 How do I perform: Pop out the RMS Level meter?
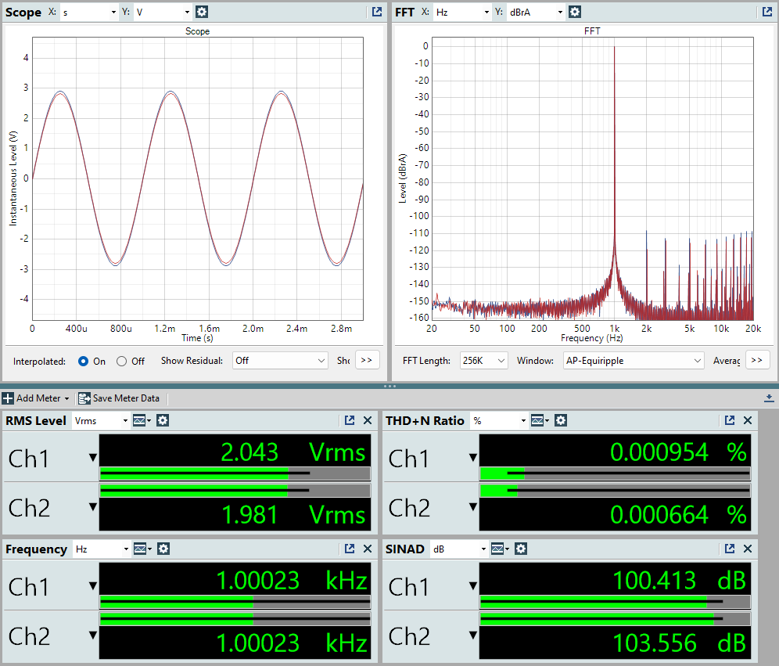click(x=350, y=420)
